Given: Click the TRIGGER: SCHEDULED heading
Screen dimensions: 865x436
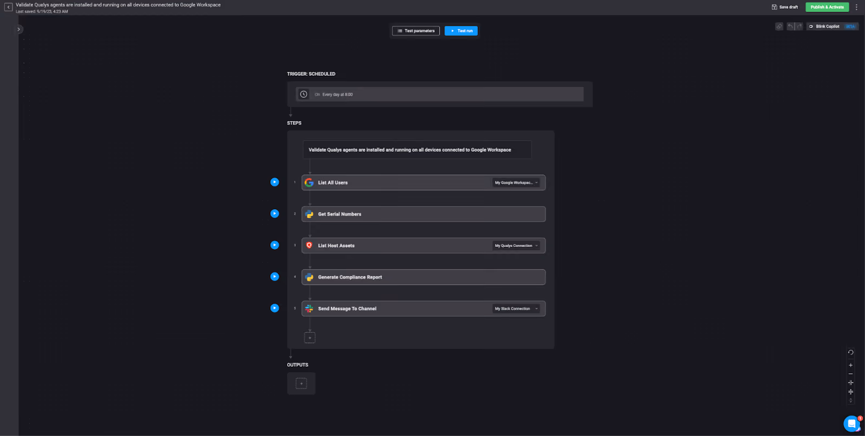Looking at the screenshot, I should point(311,74).
